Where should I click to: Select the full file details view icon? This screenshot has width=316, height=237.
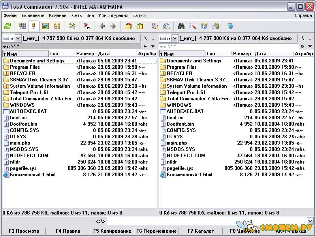click(34, 26)
